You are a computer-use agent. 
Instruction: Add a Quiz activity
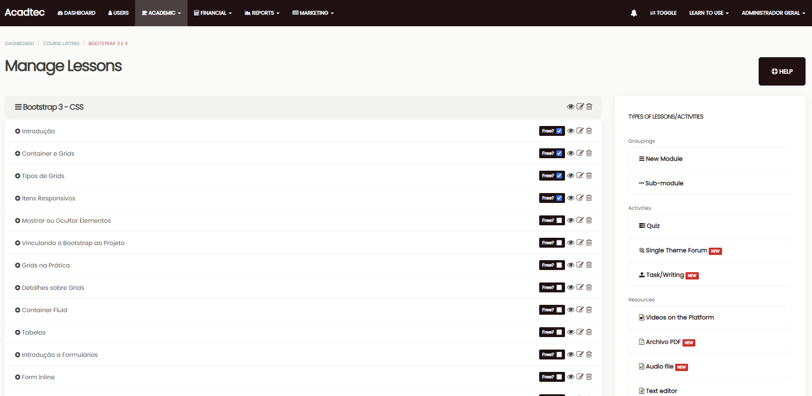[x=710, y=226]
